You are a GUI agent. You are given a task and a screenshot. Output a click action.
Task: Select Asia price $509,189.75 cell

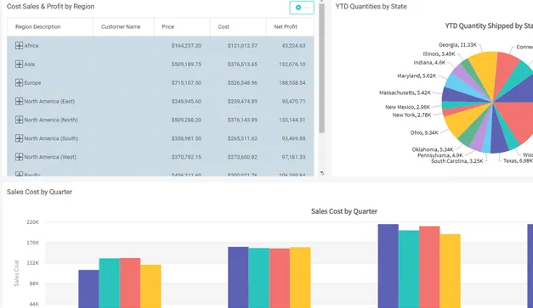click(x=186, y=64)
